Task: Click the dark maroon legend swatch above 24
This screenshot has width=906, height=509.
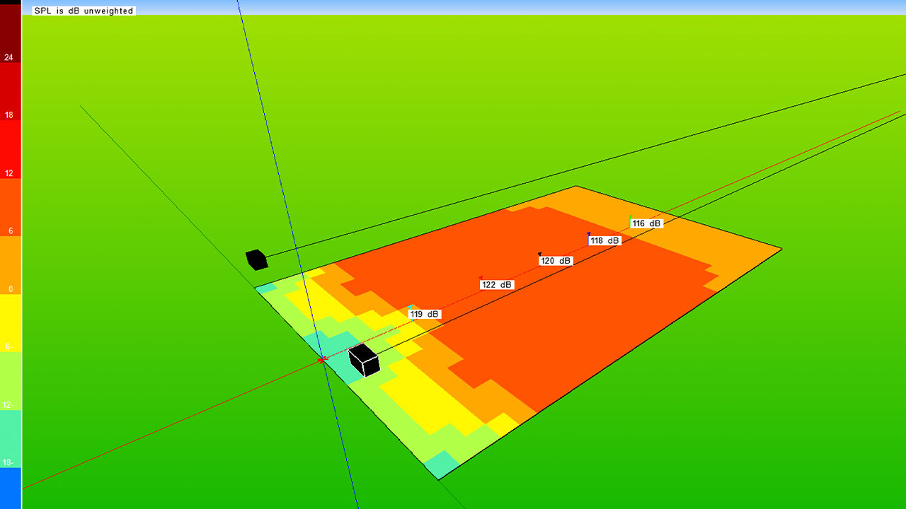Action: click(10, 28)
